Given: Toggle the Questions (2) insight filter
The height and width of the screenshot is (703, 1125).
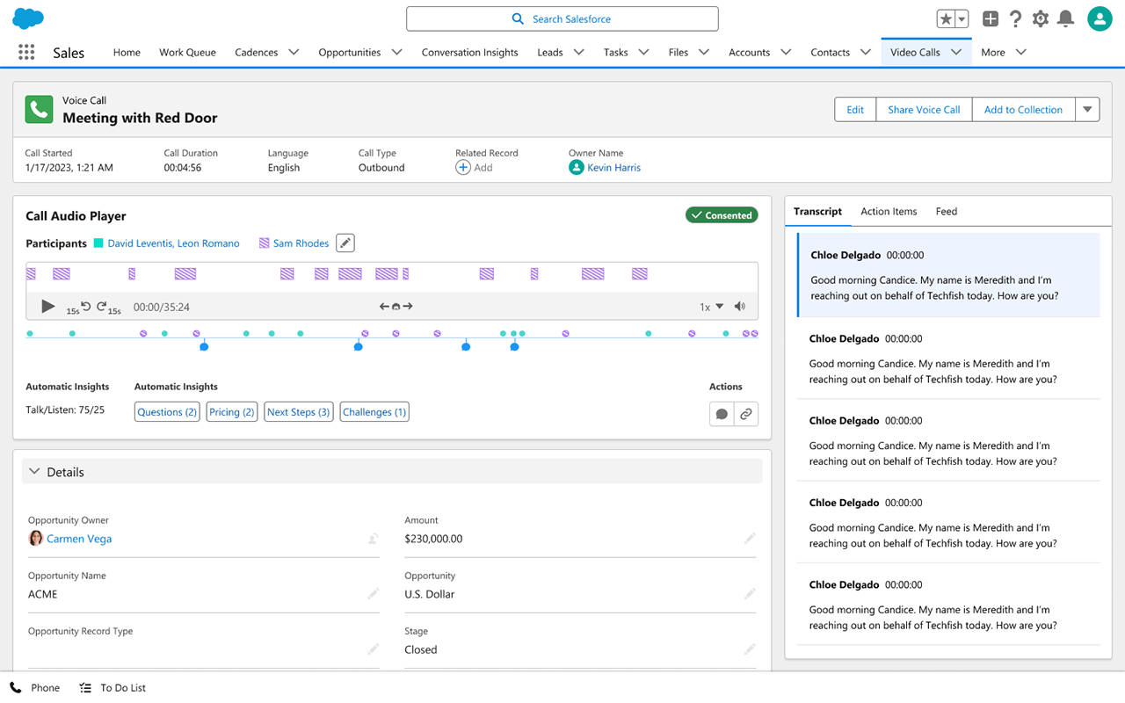Looking at the screenshot, I should [x=167, y=412].
